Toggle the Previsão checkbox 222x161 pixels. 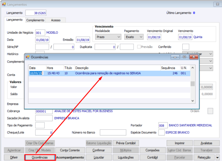pos(139,47)
